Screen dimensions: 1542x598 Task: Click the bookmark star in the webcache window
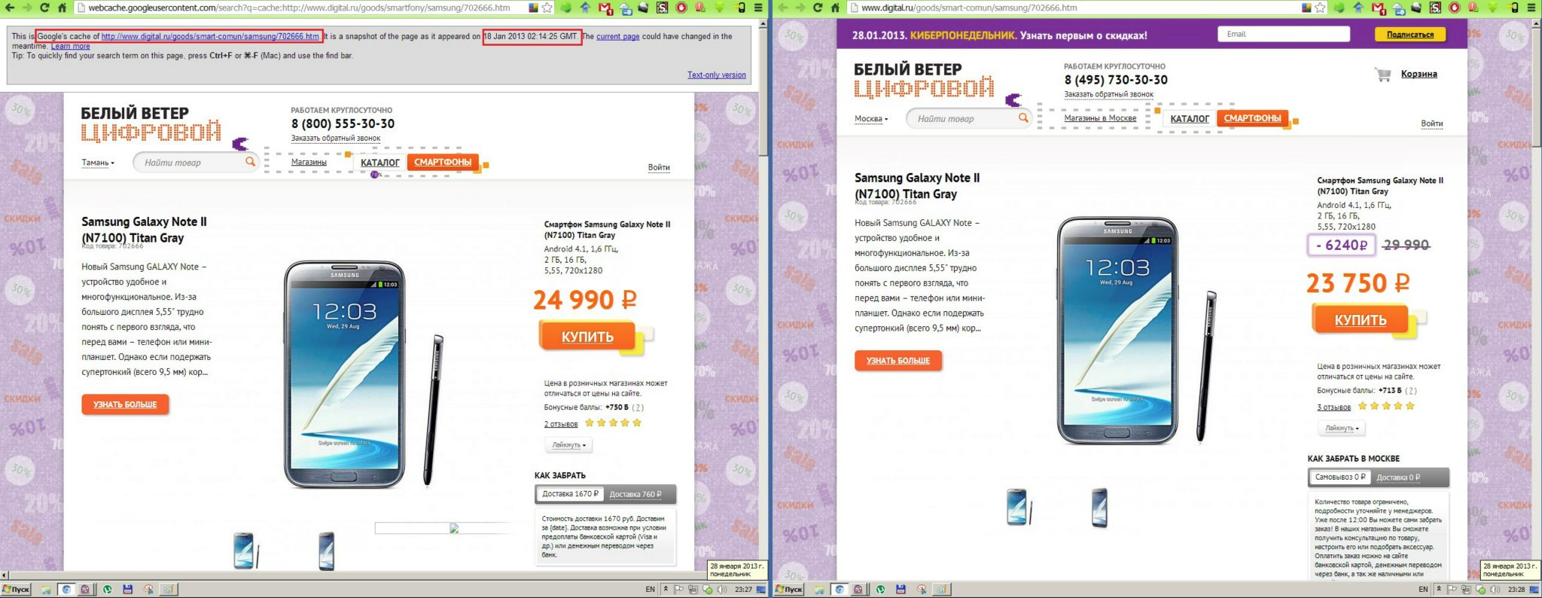tap(547, 8)
